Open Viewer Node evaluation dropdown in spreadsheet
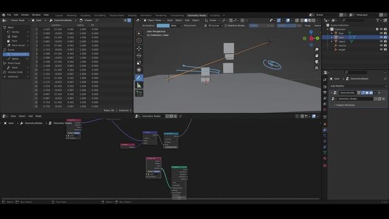 click(19, 20)
